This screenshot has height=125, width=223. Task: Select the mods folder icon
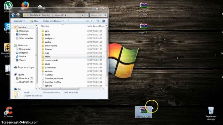point(43,57)
